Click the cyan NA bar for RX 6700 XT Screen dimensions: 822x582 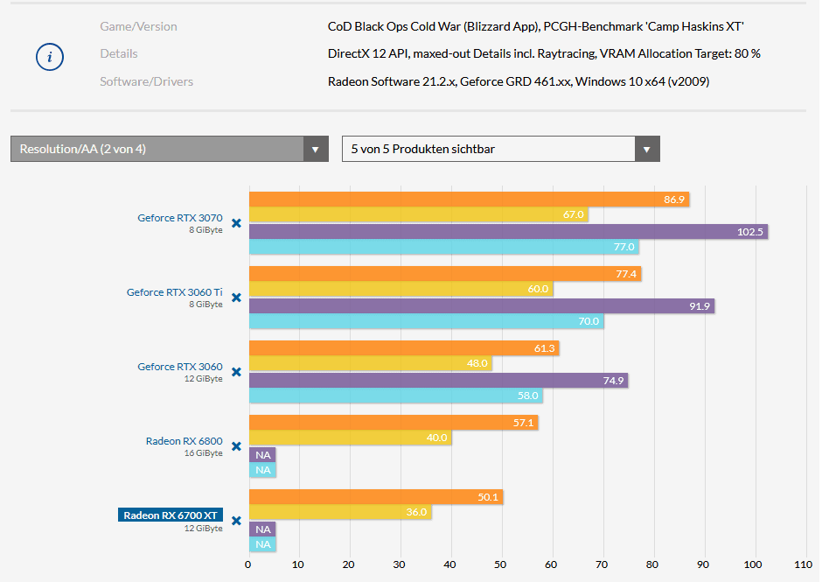click(262, 545)
